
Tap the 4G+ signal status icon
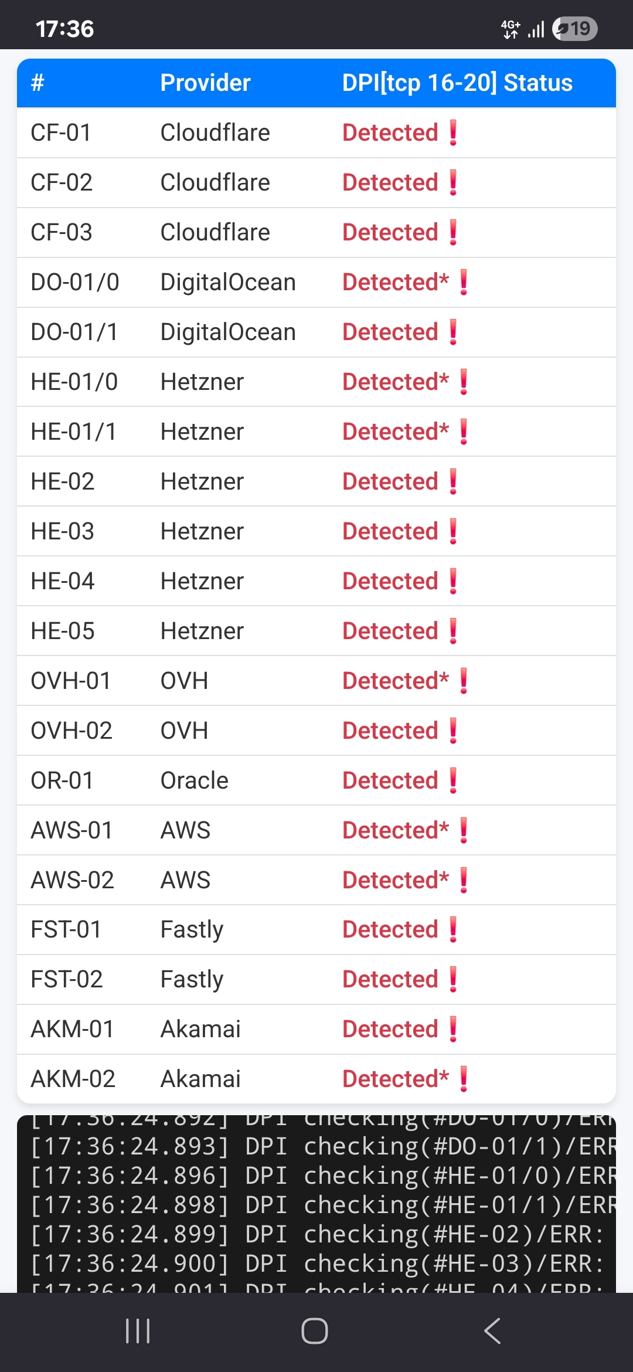[x=511, y=28]
